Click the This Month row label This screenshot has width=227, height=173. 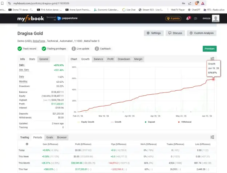point(24,163)
